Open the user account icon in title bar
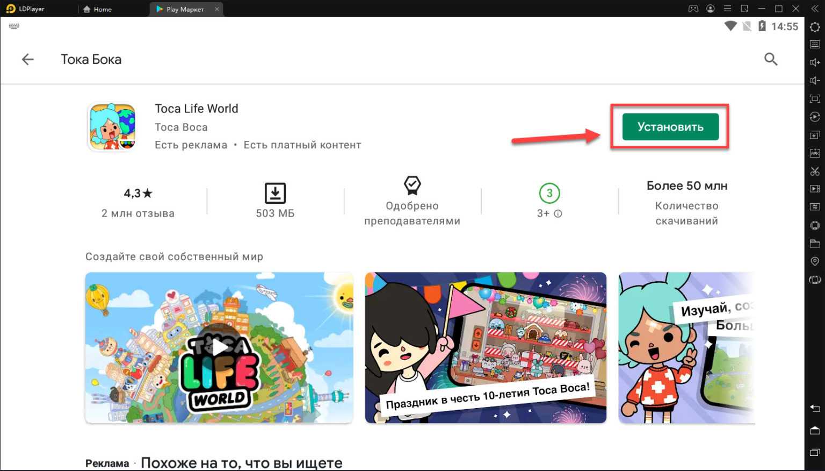 [x=711, y=9]
